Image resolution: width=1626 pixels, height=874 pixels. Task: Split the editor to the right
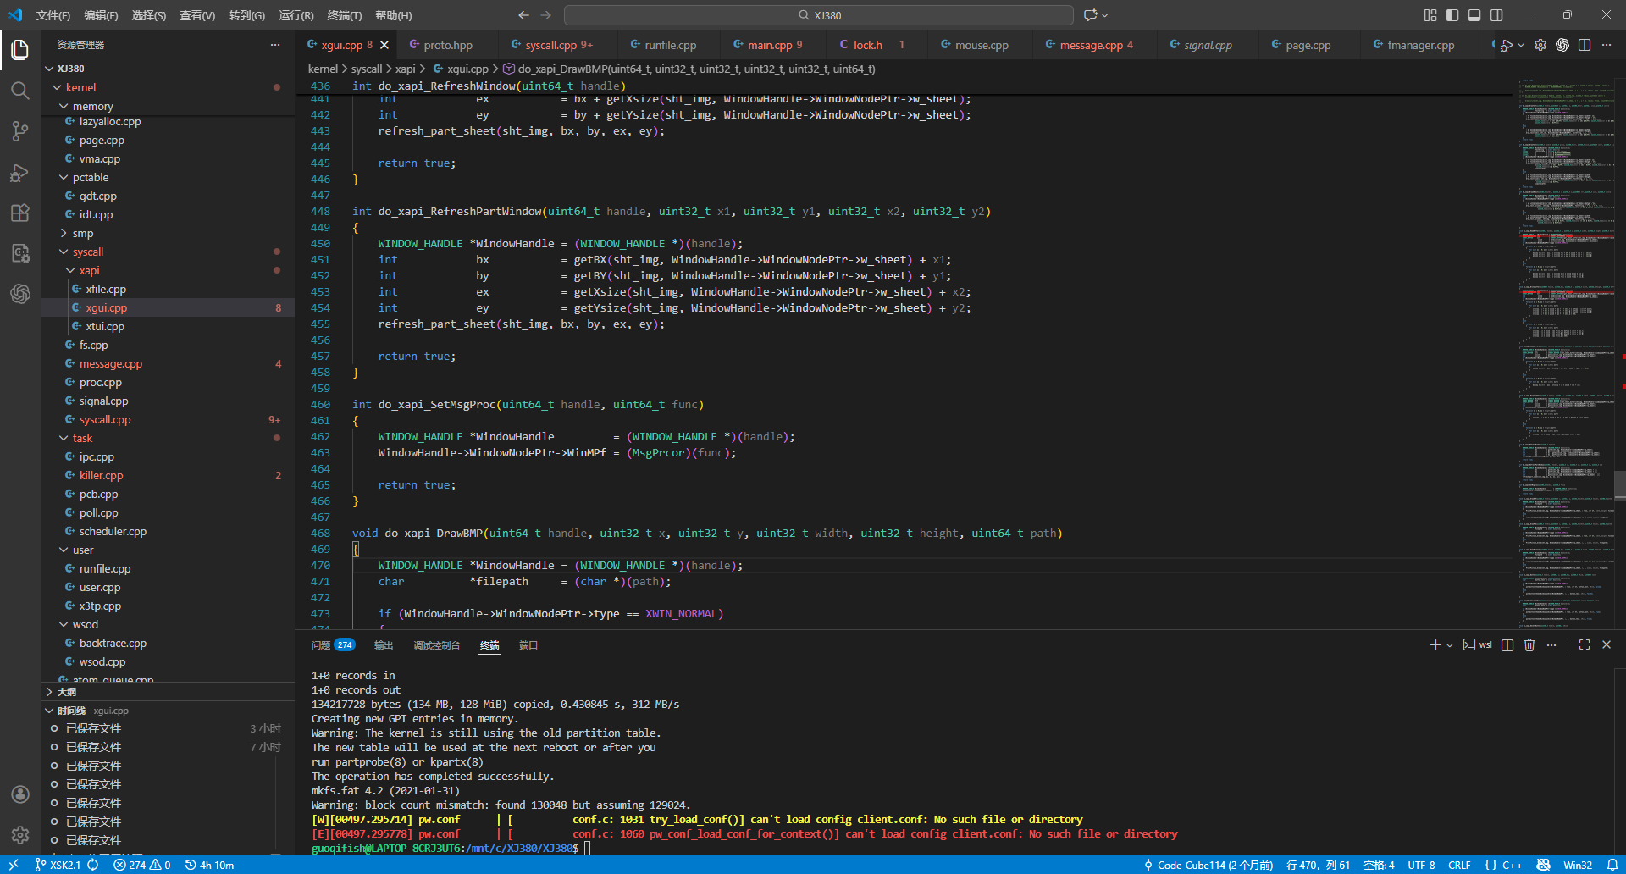[1585, 45]
